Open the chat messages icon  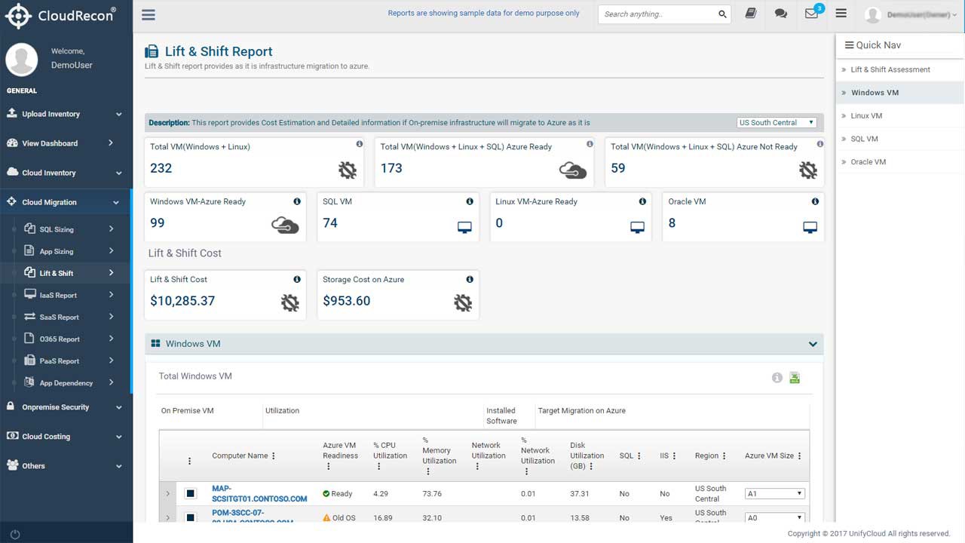tap(780, 14)
